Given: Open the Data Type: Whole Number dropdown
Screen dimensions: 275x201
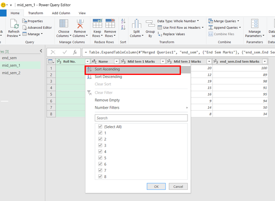Looking at the screenshot, I should 178,21.
